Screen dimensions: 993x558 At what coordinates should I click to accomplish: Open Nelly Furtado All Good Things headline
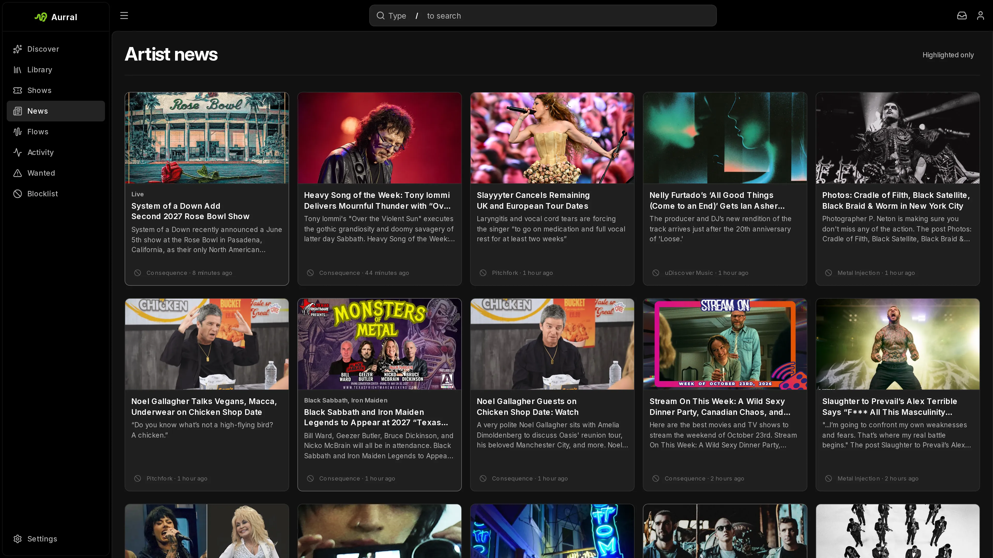pos(717,200)
